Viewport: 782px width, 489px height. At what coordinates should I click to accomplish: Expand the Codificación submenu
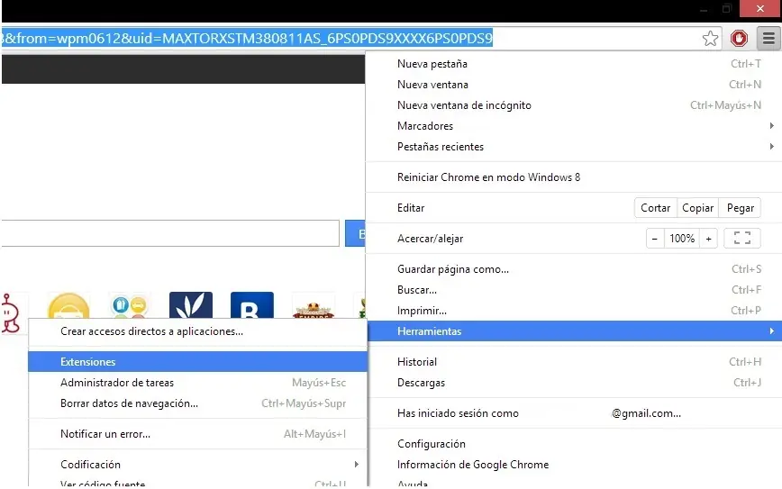click(198, 465)
